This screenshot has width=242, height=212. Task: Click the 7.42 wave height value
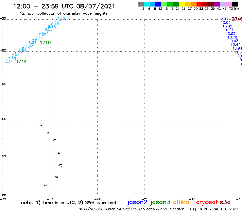point(61,19)
